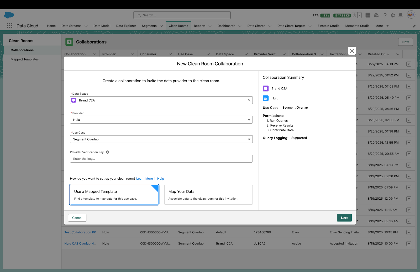Open the Einstein Studio tab
The height and width of the screenshot is (272, 420).
tap(328, 26)
